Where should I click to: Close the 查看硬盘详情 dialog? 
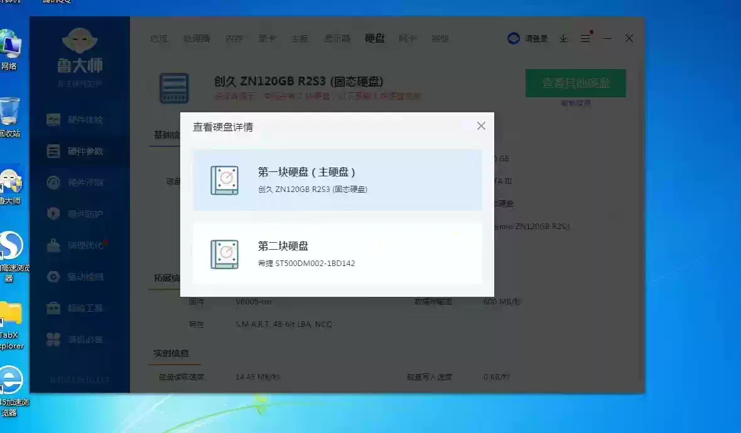click(481, 126)
